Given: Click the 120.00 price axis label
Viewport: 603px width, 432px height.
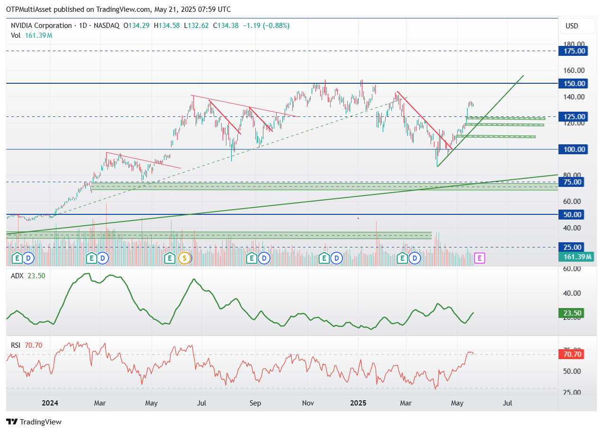Looking at the screenshot, I should (x=574, y=123).
